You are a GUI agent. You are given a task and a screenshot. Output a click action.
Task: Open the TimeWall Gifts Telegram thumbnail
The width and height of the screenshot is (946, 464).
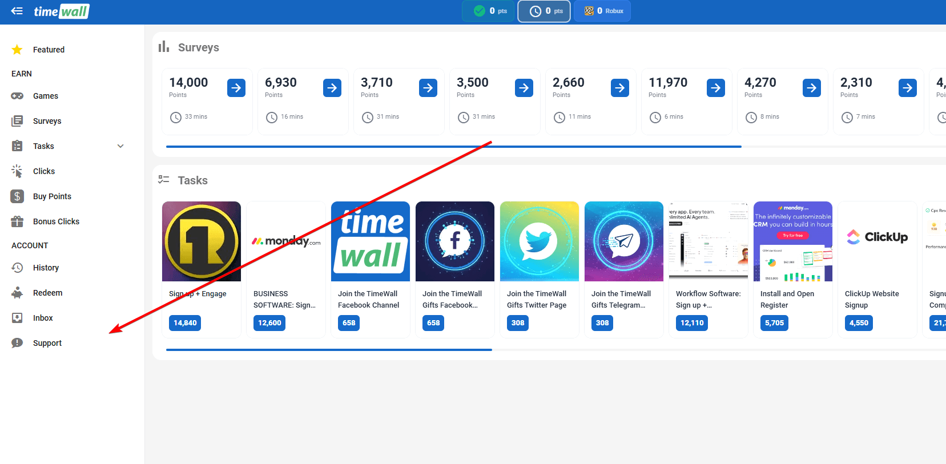click(624, 241)
